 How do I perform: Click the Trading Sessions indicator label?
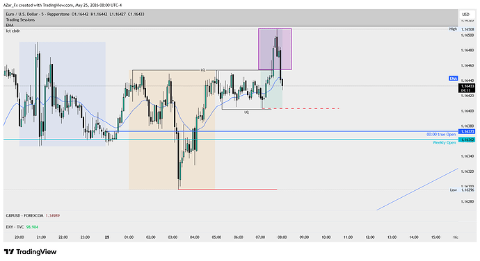point(20,20)
